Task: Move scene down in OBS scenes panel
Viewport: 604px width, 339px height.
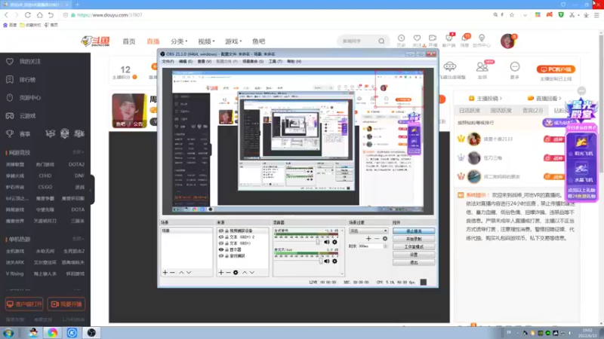Action: click(189, 273)
